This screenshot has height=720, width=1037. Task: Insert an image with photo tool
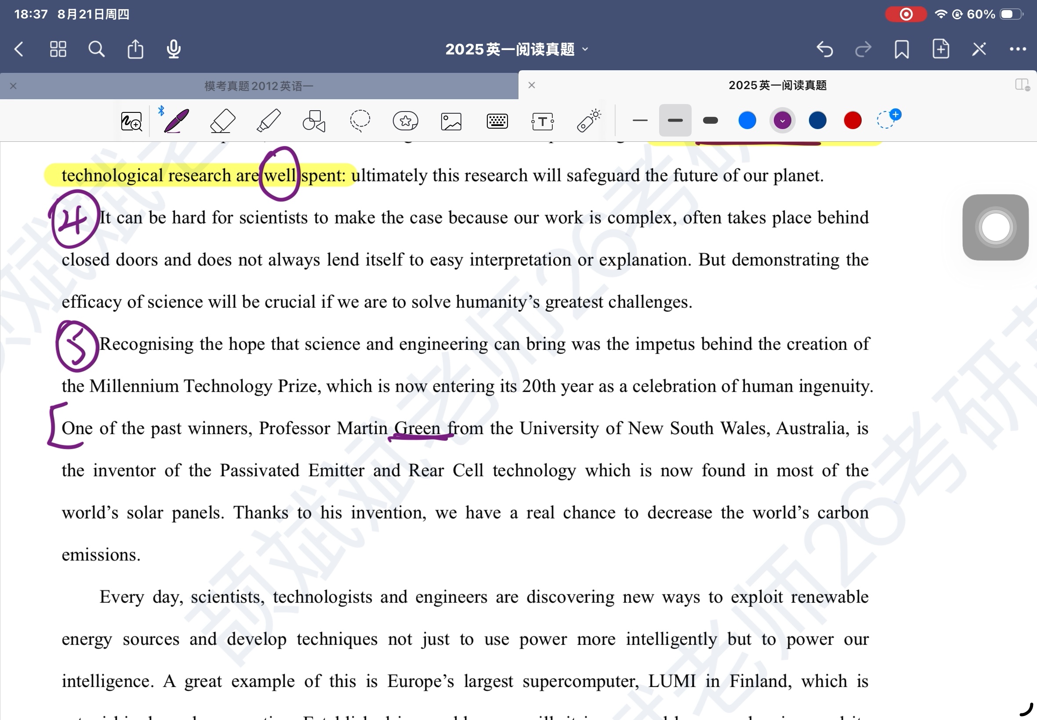coord(451,121)
